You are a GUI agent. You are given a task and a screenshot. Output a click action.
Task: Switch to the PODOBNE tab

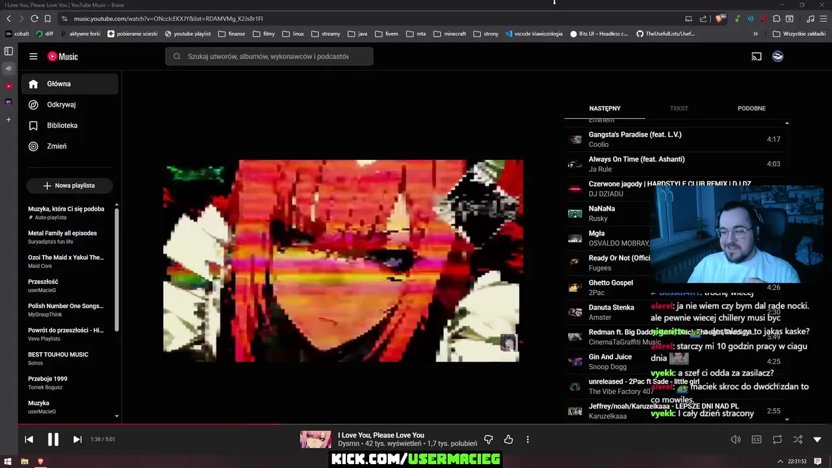click(x=751, y=109)
